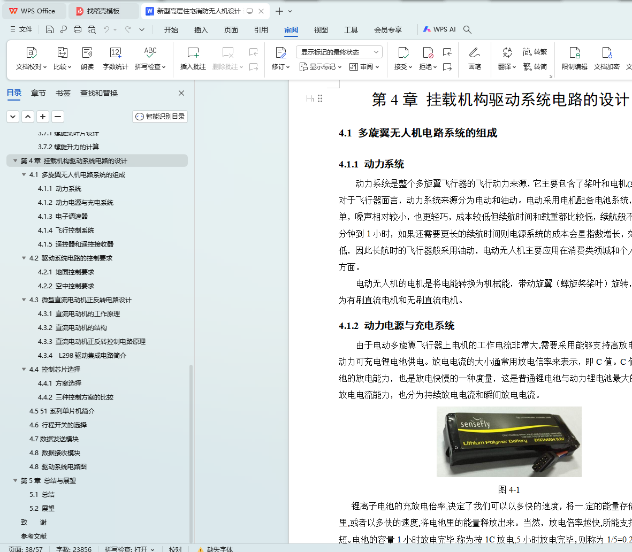
Task: Select 参考文献 entry in outline
Action: [34, 536]
